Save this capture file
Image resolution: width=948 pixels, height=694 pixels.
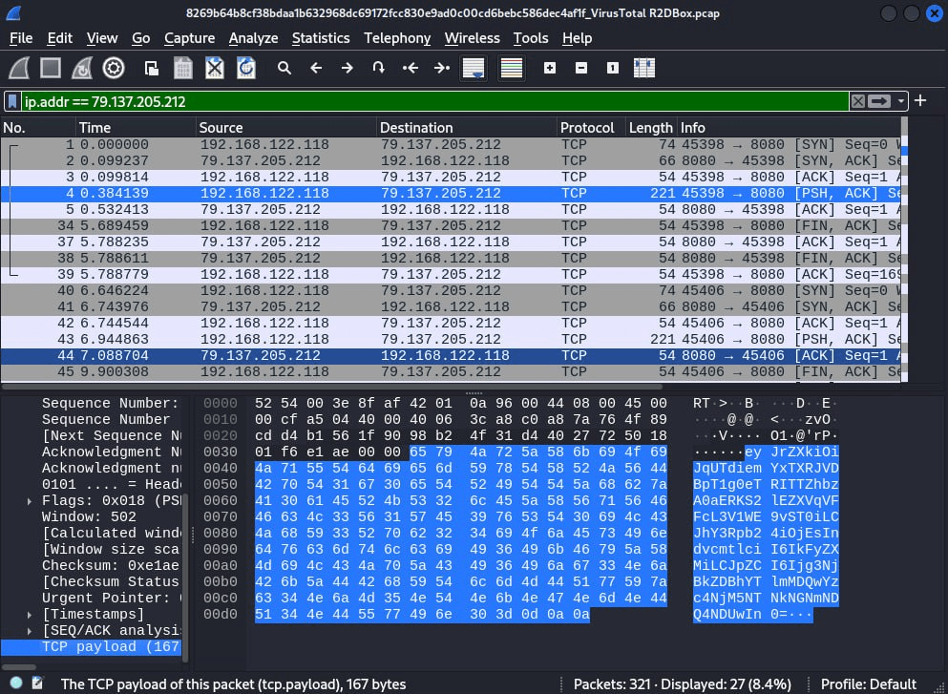183,68
